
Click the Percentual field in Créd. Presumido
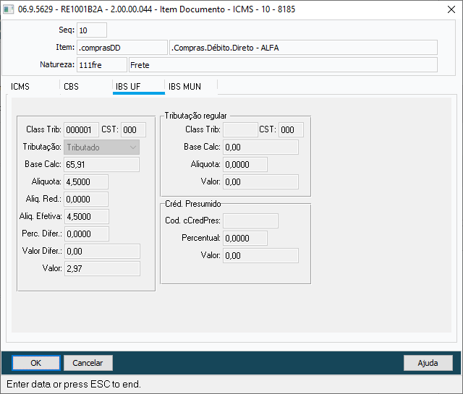(x=245, y=238)
